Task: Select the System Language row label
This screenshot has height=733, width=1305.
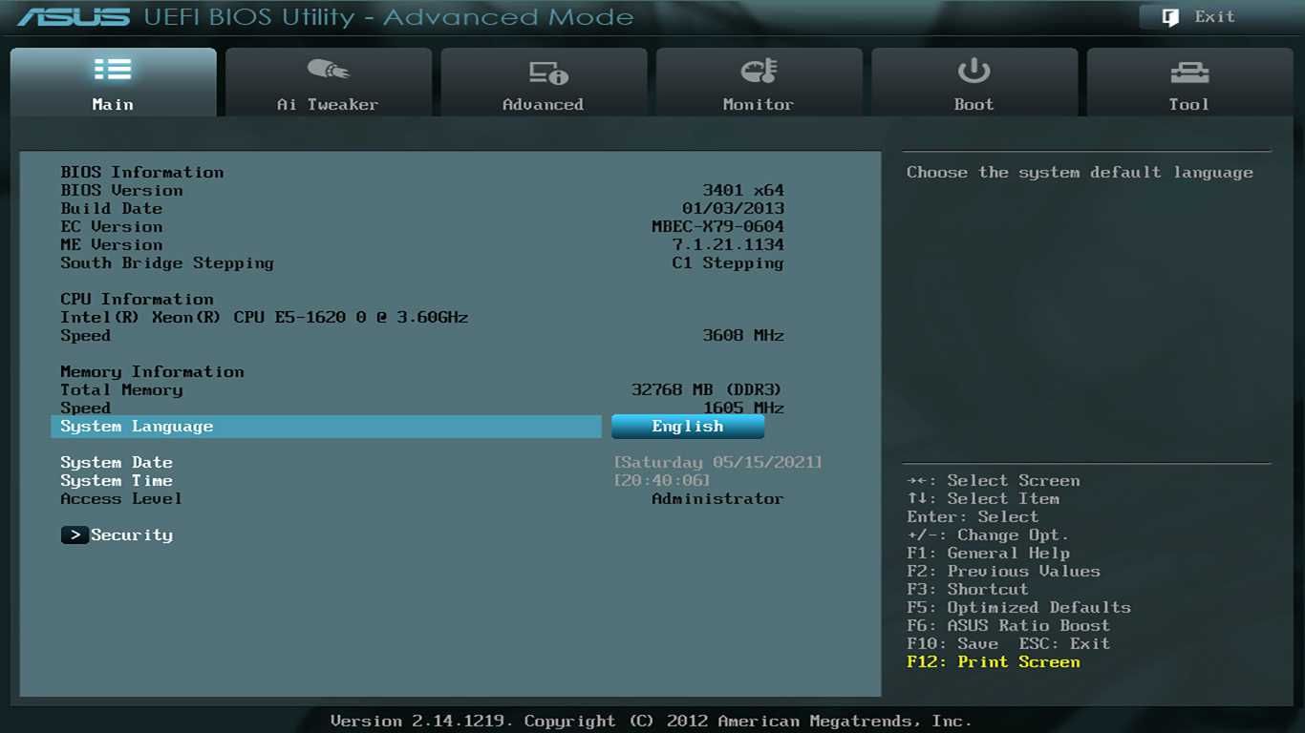Action: [137, 427]
